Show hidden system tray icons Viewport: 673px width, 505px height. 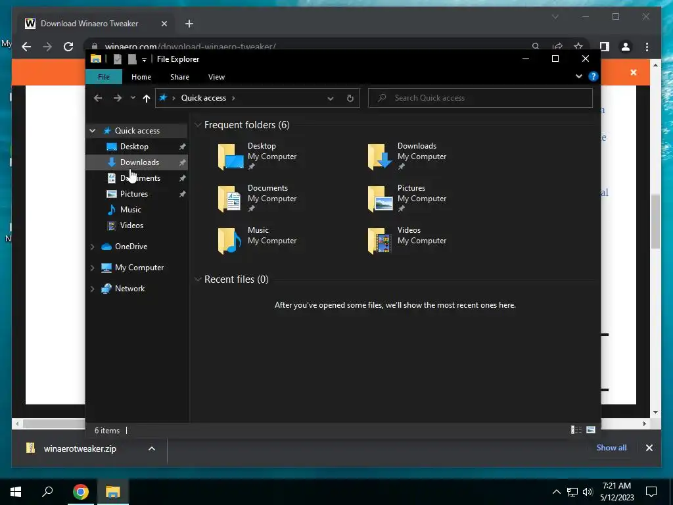click(556, 492)
